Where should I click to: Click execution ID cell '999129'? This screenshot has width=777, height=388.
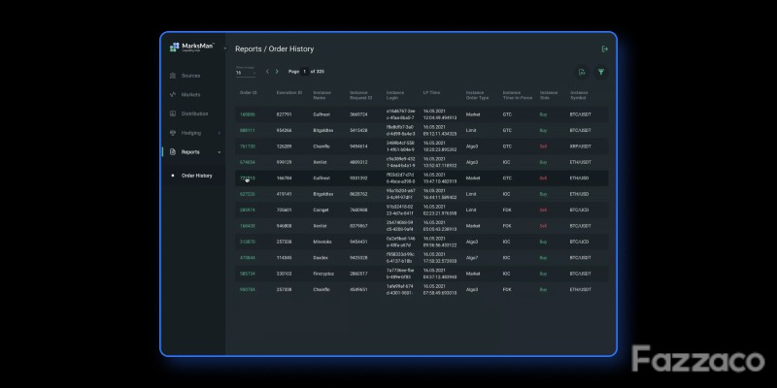point(284,162)
